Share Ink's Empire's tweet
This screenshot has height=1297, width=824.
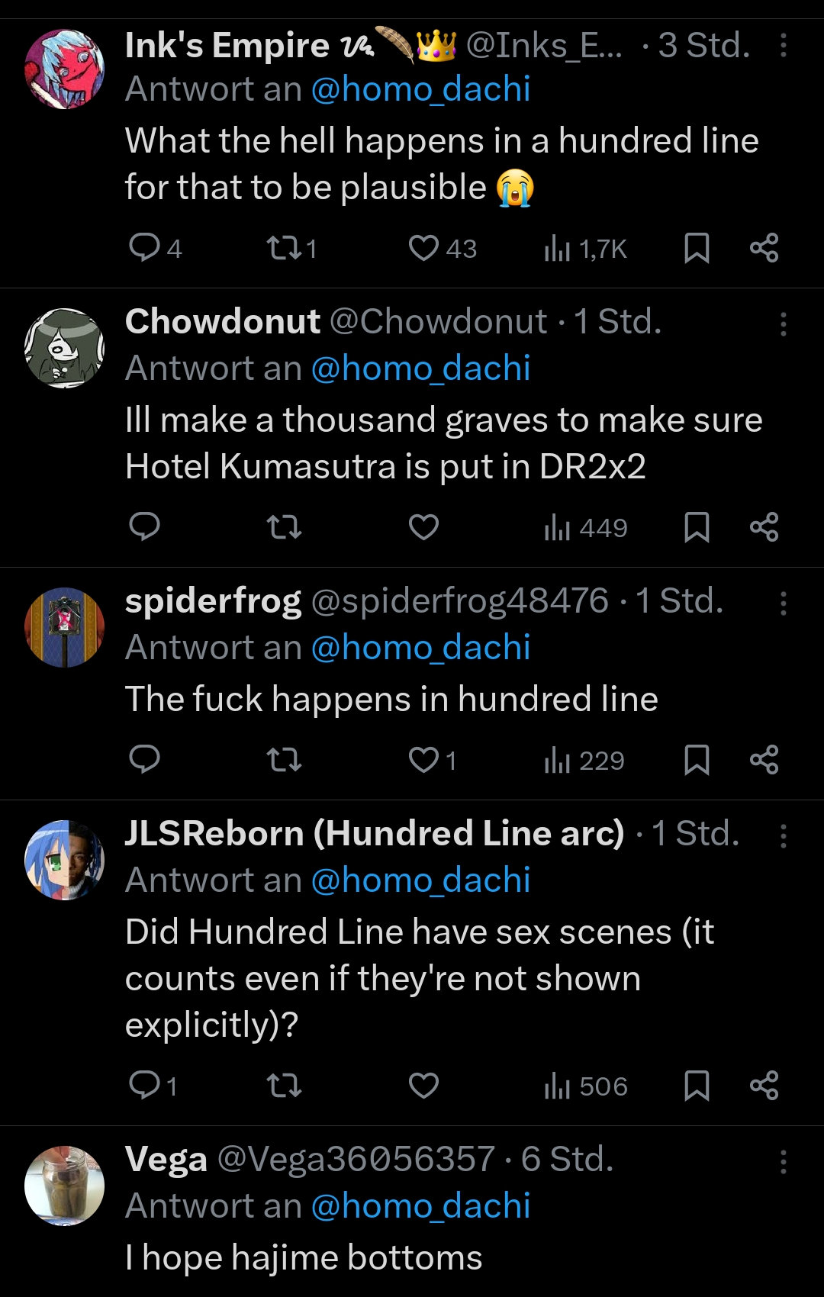click(764, 248)
